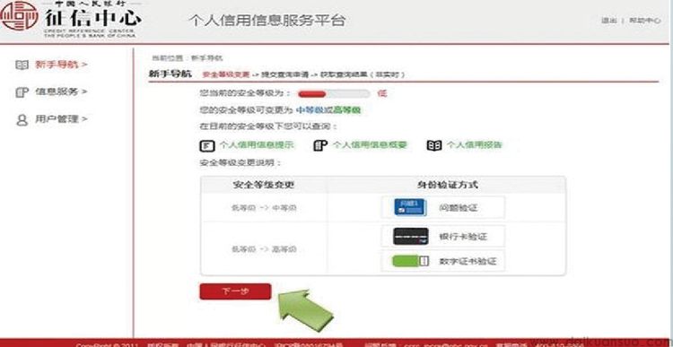
Task: Expand the 用户管理 sidebar menu
Action: (60, 119)
